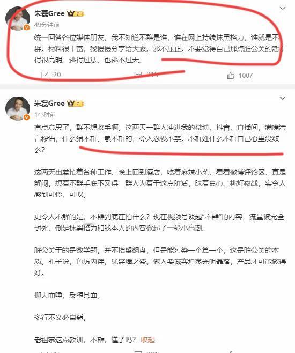
Task: Open 朱磊Gree profile from second post username
Action: (x=49, y=104)
